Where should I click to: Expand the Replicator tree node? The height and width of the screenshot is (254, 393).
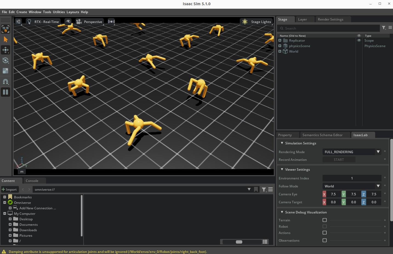280,40
